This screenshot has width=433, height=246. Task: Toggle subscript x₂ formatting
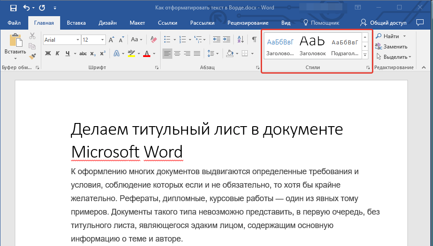click(x=93, y=53)
